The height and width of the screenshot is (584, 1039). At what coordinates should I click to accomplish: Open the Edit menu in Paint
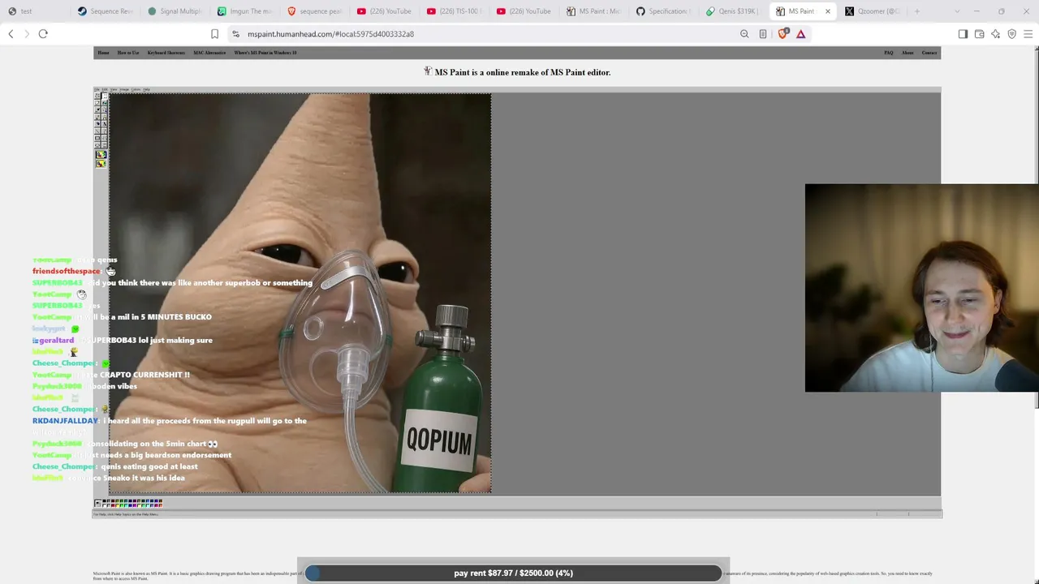(x=105, y=89)
